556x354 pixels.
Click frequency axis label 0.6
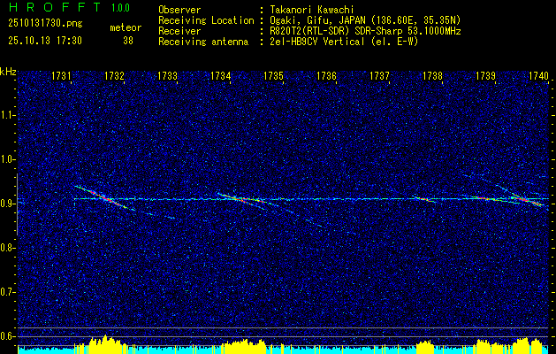7,336
